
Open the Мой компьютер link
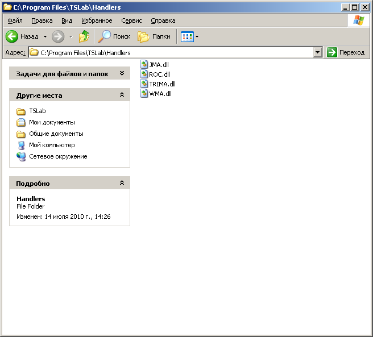(x=52, y=145)
